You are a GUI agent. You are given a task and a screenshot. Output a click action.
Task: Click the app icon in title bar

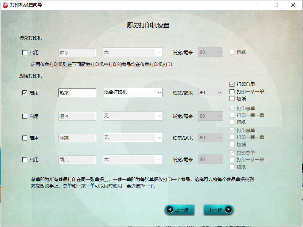(x=5, y=5)
